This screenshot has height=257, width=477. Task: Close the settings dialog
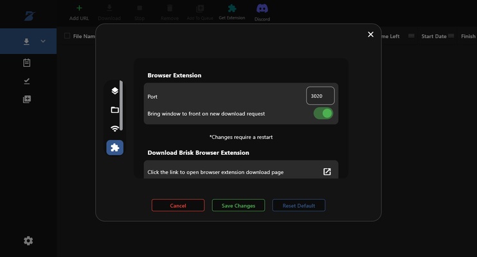(370, 34)
